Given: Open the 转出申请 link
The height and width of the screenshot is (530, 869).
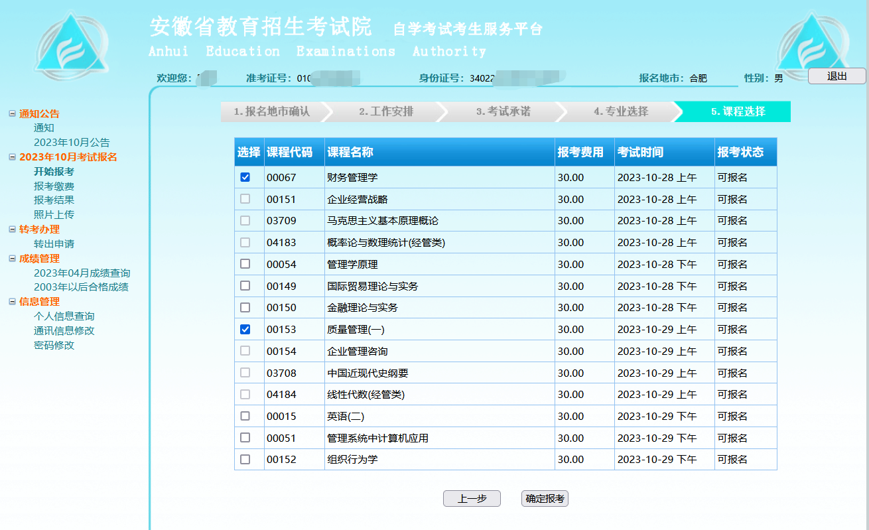Looking at the screenshot, I should pyautogui.click(x=54, y=243).
